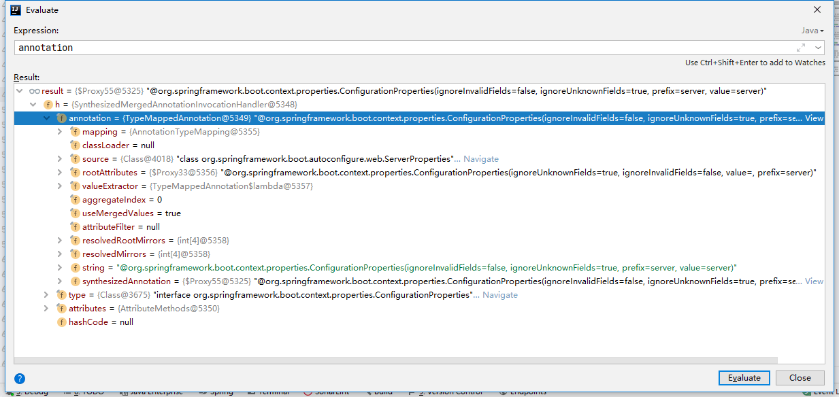Select the classLoader field icon
This screenshot has height=397, width=839.
[75, 145]
